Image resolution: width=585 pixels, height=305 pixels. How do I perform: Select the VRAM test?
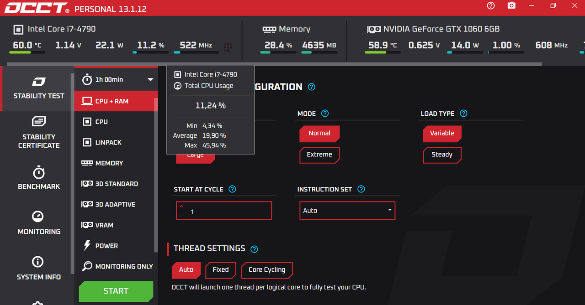point(114,225)
